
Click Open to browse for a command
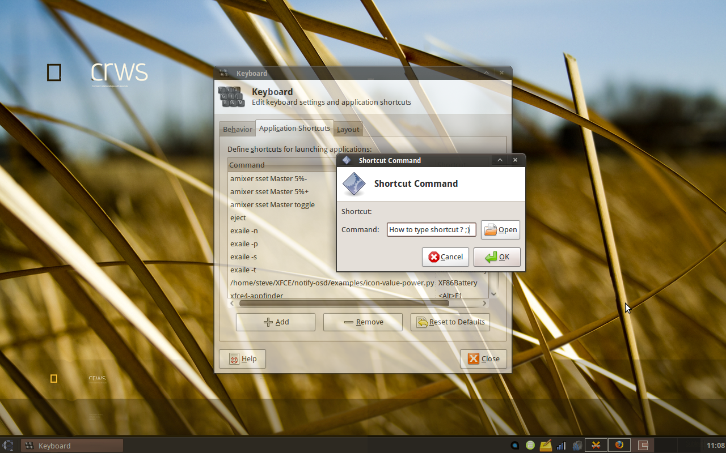coord(500,229)
